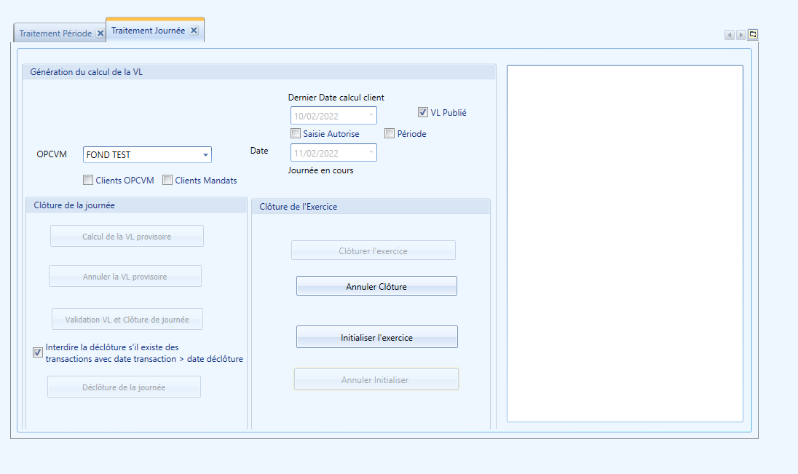Enable the Saisie Autorise checkbox

[x=296, y=133]
